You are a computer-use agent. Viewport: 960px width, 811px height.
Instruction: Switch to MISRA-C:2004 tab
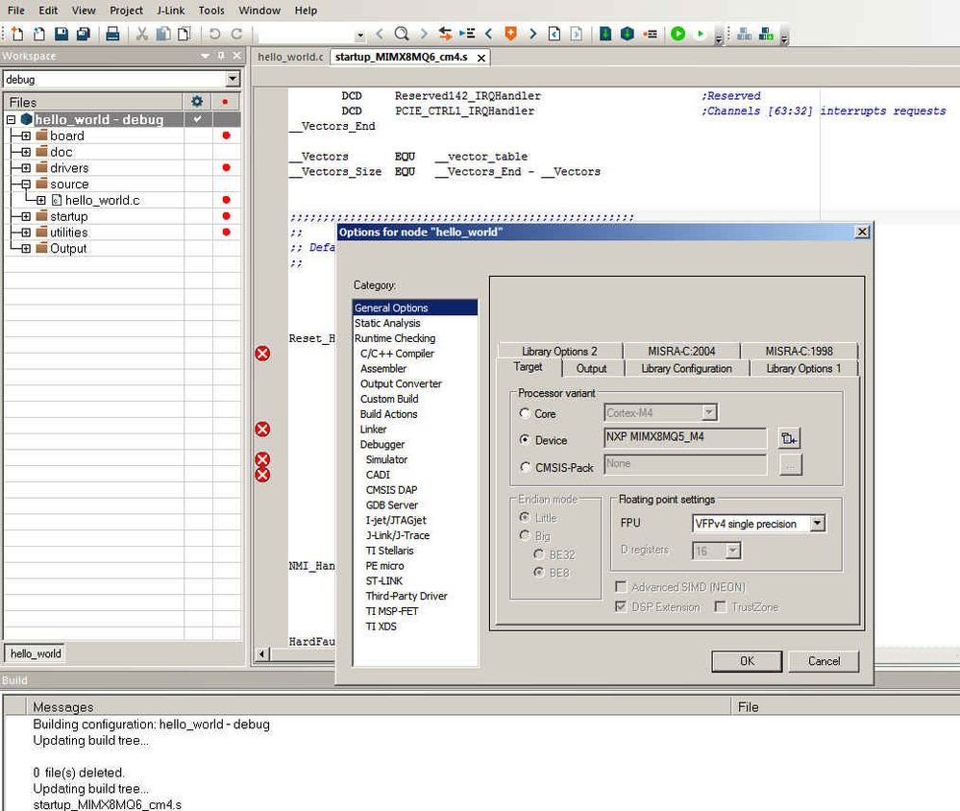[x=681, y=351]
